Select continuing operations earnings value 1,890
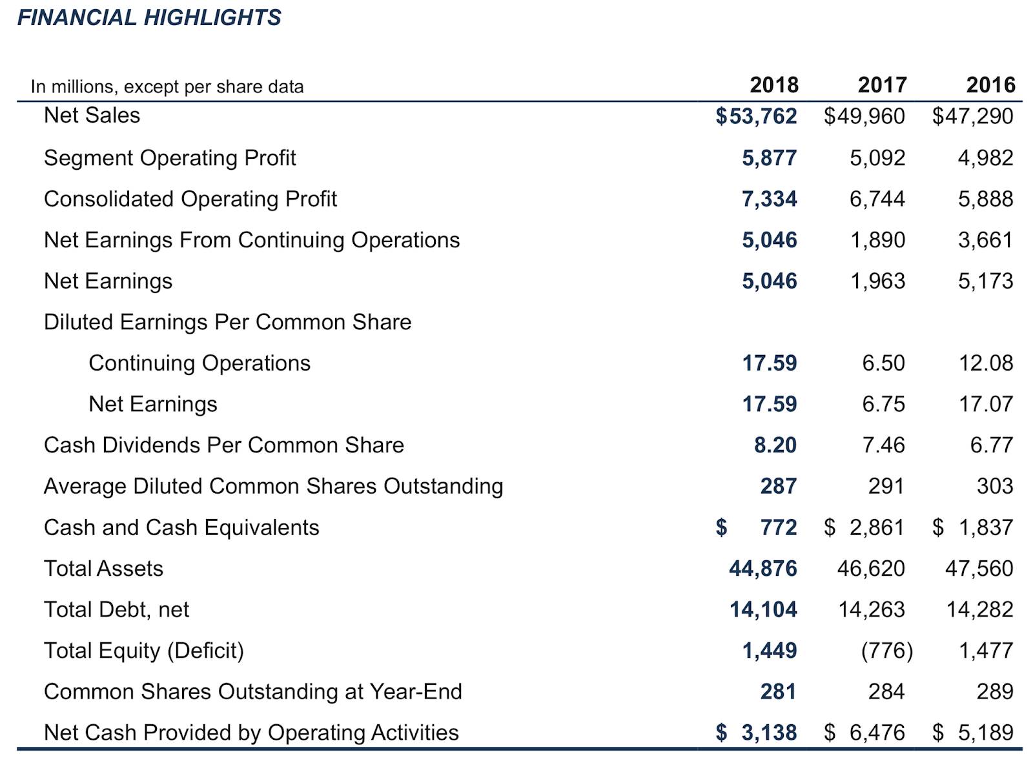 pos(877,240)
